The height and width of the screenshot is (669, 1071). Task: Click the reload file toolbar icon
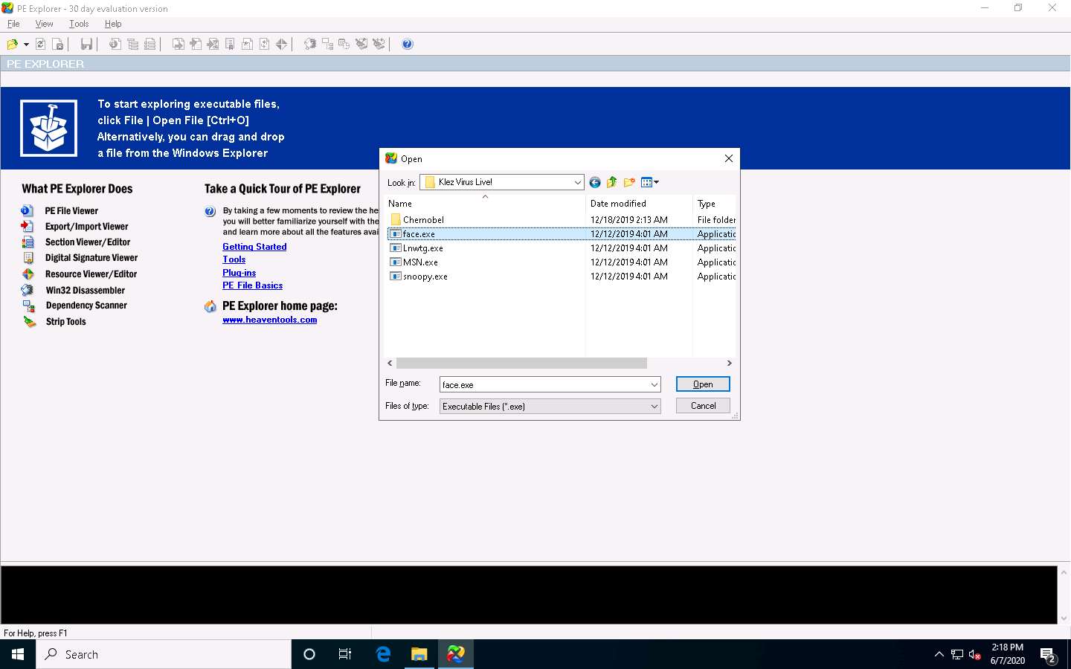pos(41,45)
